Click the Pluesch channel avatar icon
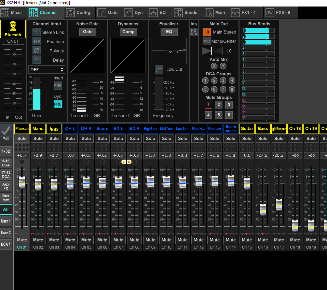 [x=13, y=27]
